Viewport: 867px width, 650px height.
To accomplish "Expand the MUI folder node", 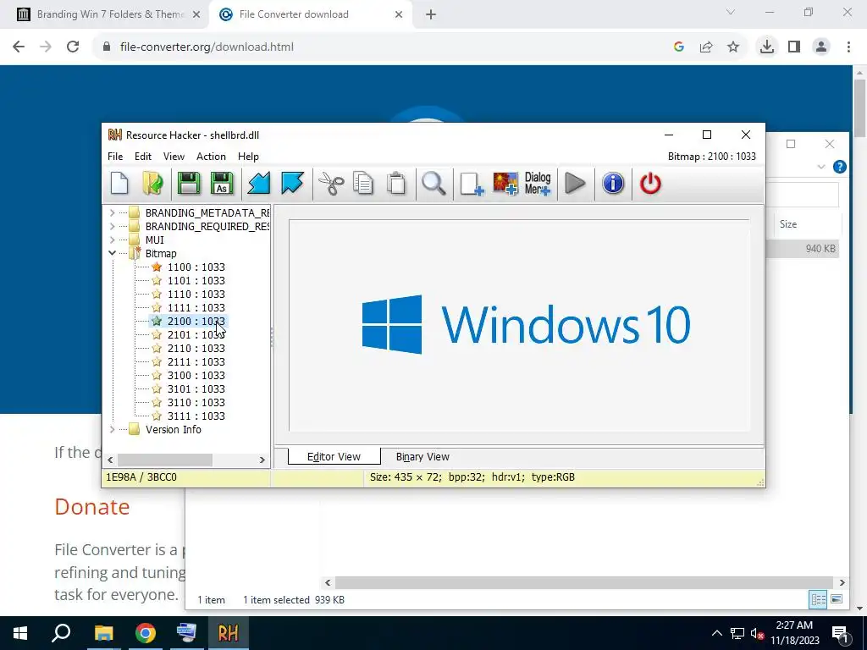I will (x=113, y=240).
